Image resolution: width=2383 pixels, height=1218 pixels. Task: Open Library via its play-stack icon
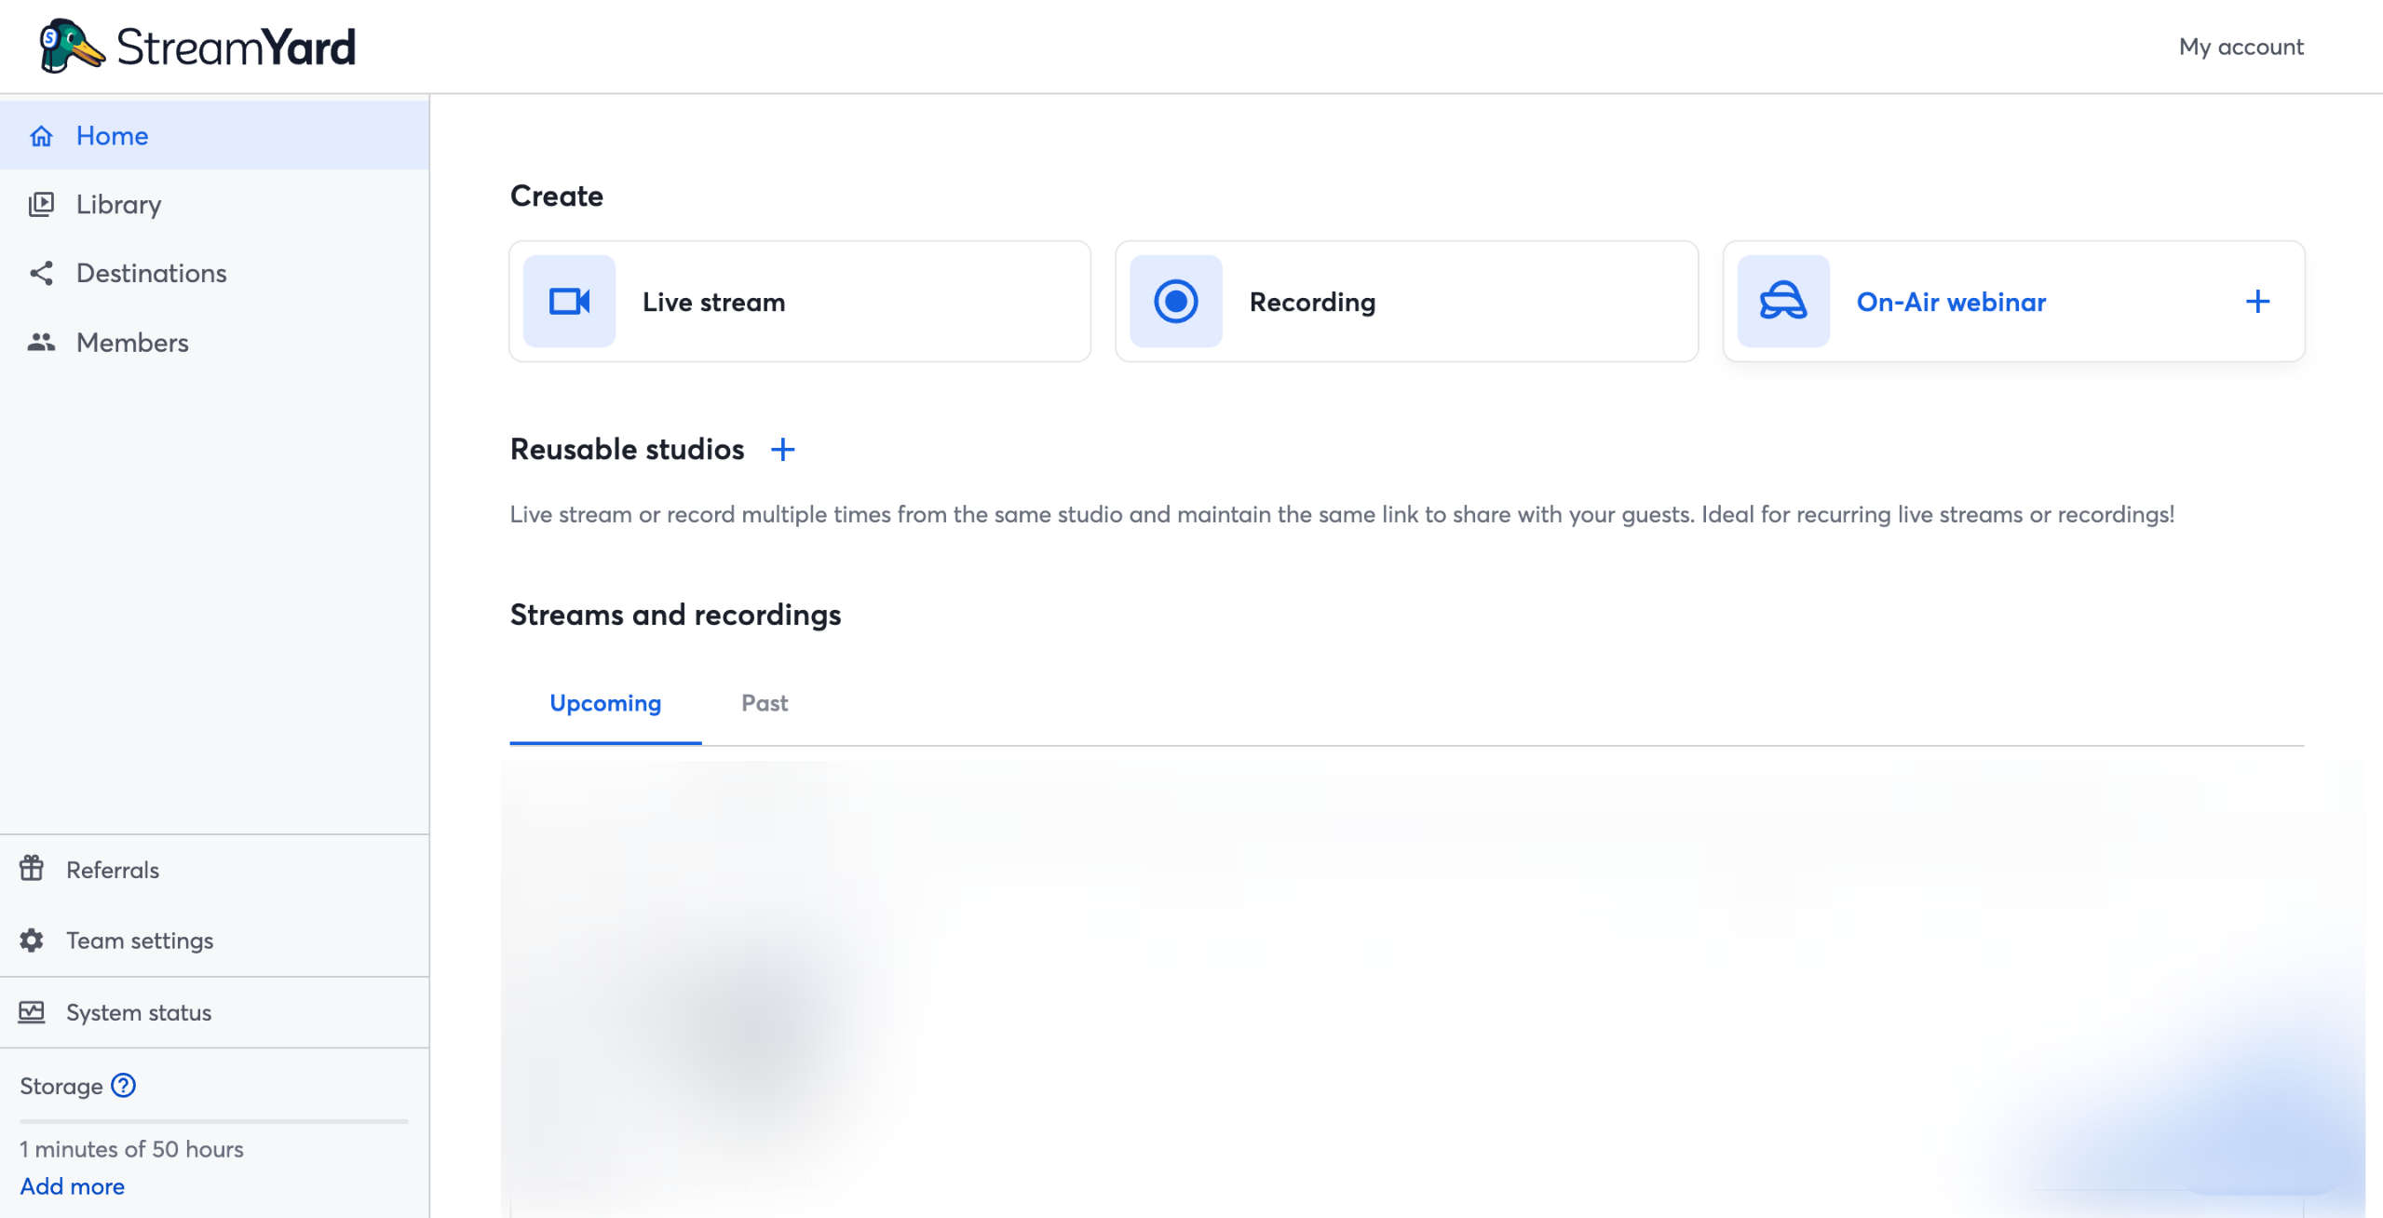click(x=41, y=204)
